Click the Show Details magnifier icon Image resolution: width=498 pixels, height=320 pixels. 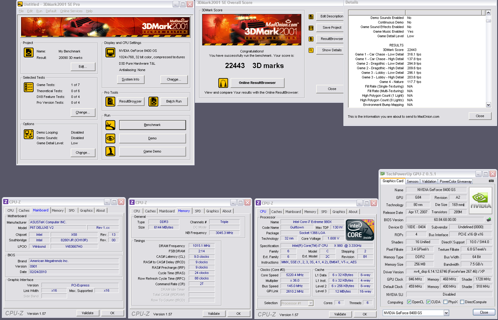pos(311,50)
